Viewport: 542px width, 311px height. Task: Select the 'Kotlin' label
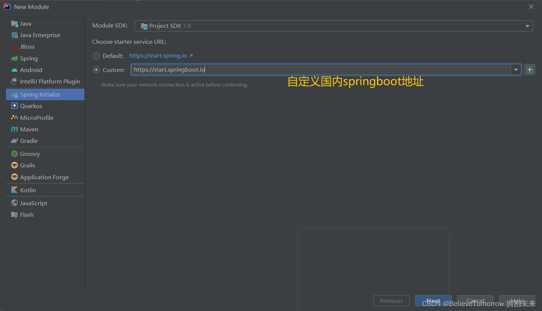tap(28, 190)
